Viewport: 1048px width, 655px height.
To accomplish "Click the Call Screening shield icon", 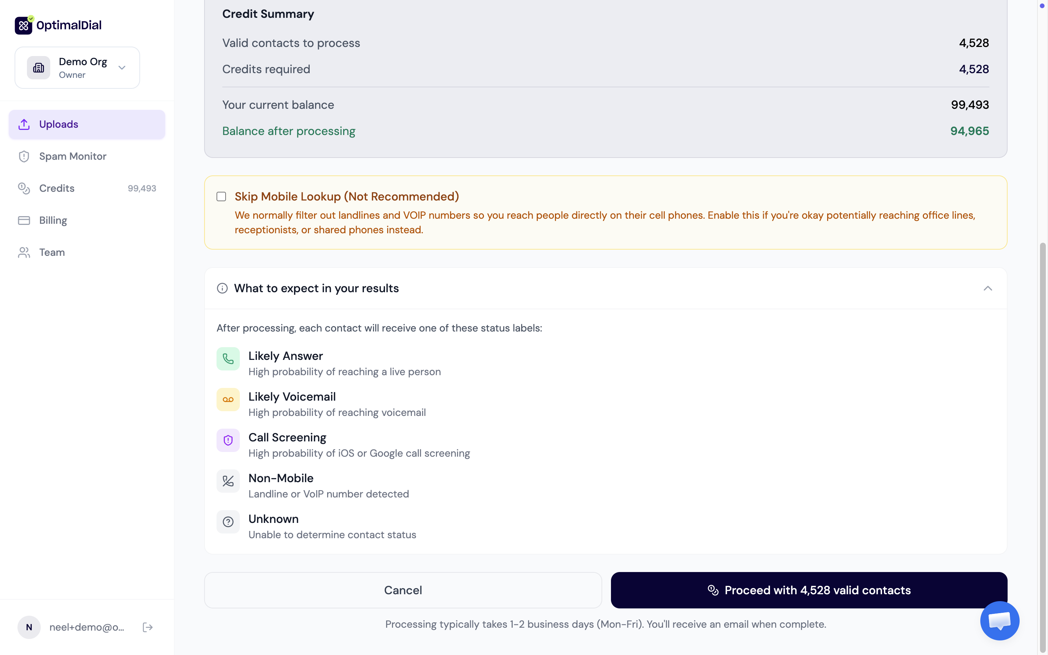I will (228, 440).
